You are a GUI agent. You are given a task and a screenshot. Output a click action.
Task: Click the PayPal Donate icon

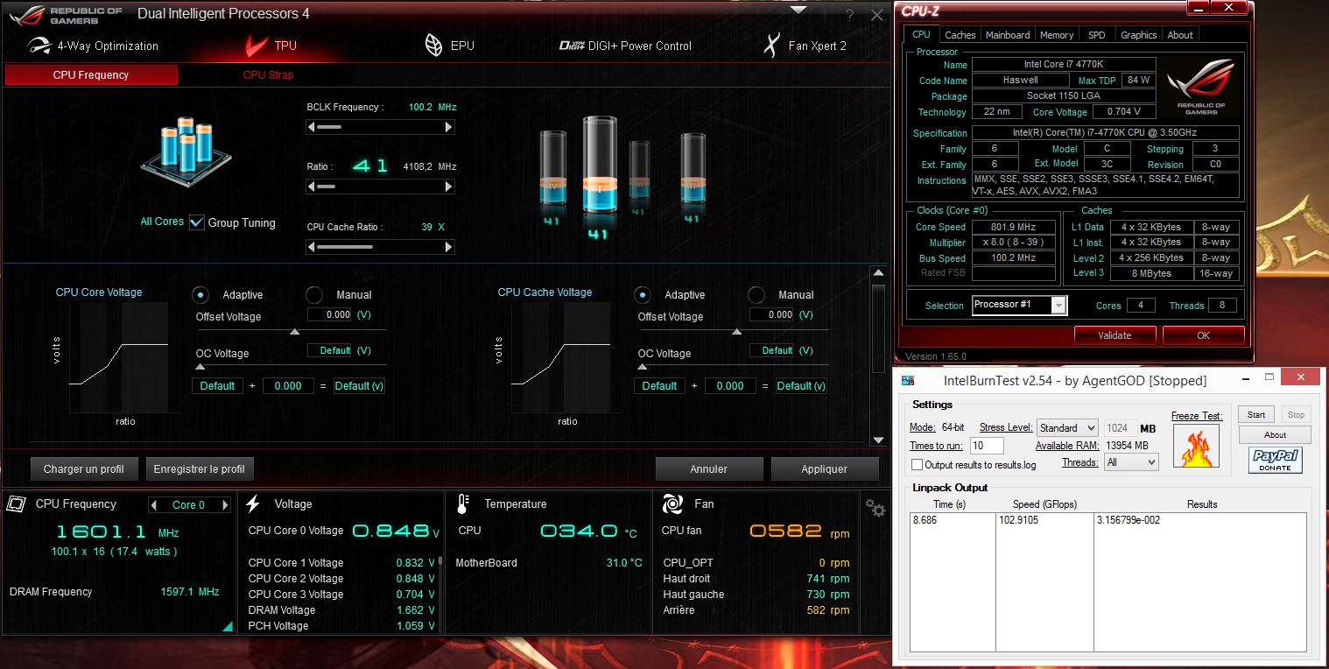coord(1275,460)
